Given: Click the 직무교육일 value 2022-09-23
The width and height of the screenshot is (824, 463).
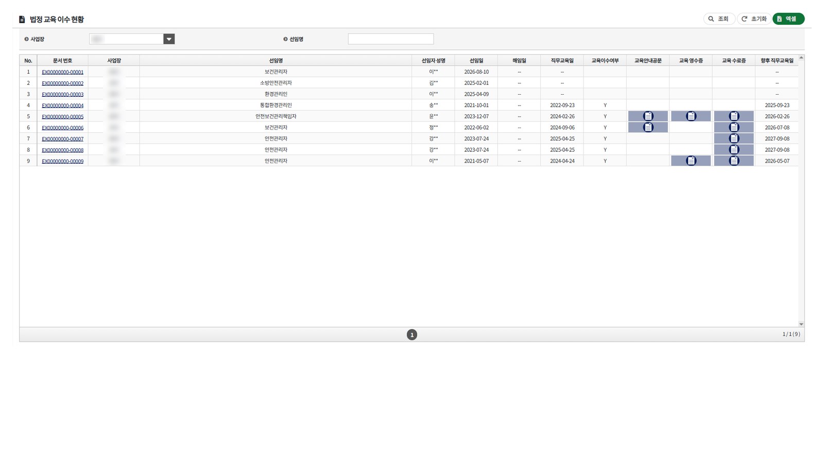Looking at the screenshot, I should pos(562,105).
